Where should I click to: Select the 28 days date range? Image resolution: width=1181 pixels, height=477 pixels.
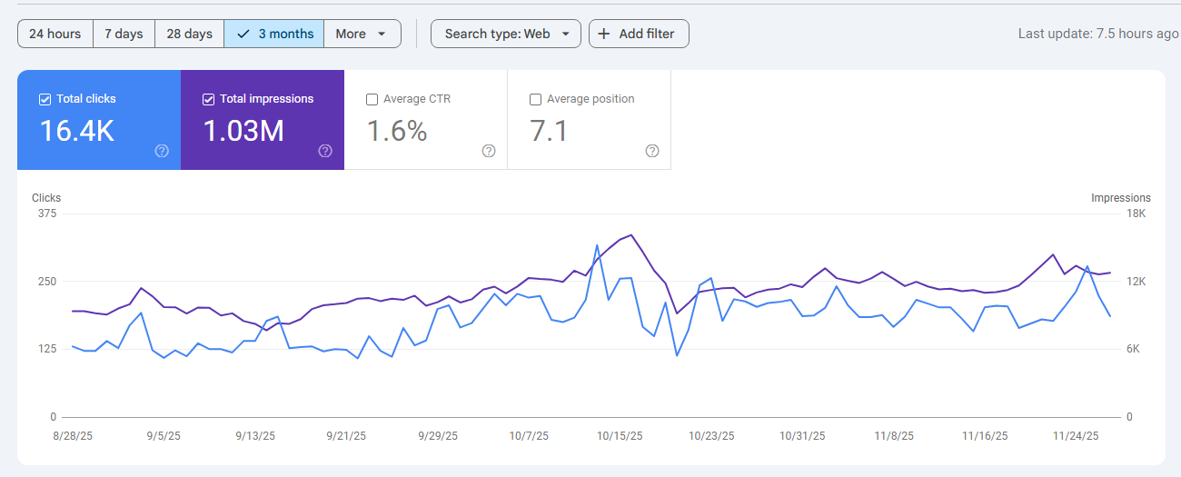click(189, 34)
